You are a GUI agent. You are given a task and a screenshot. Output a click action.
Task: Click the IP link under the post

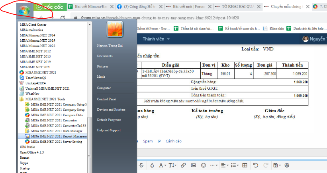point(159,141)
